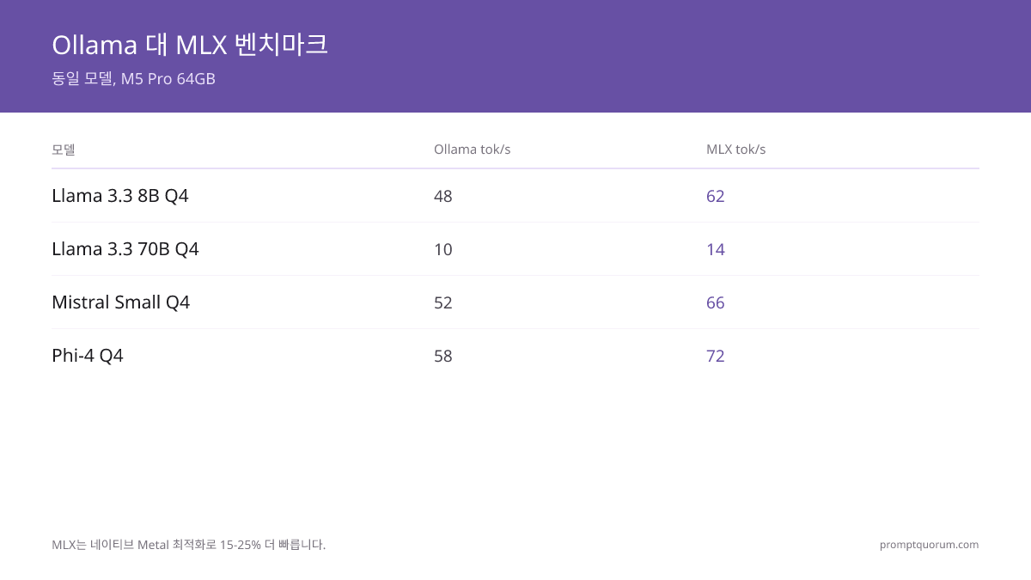Select MLX value 66 for Mistral Small
Image resolution: width=1031 pixels, height=580 pixels.
pyautogui.click(x=716, y=302)
